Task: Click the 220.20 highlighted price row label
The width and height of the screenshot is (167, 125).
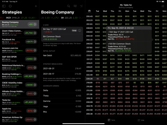Action: (89, 79)
